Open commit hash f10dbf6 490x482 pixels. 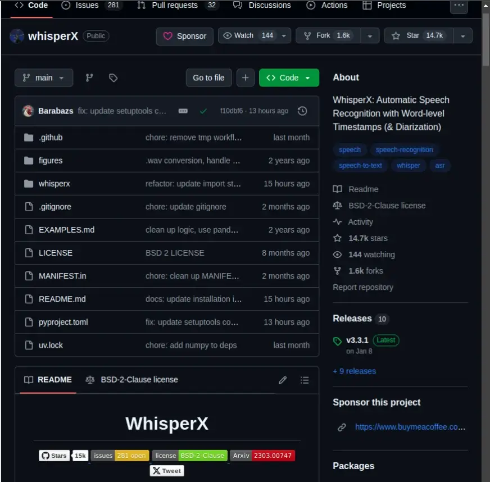[232, 111]
